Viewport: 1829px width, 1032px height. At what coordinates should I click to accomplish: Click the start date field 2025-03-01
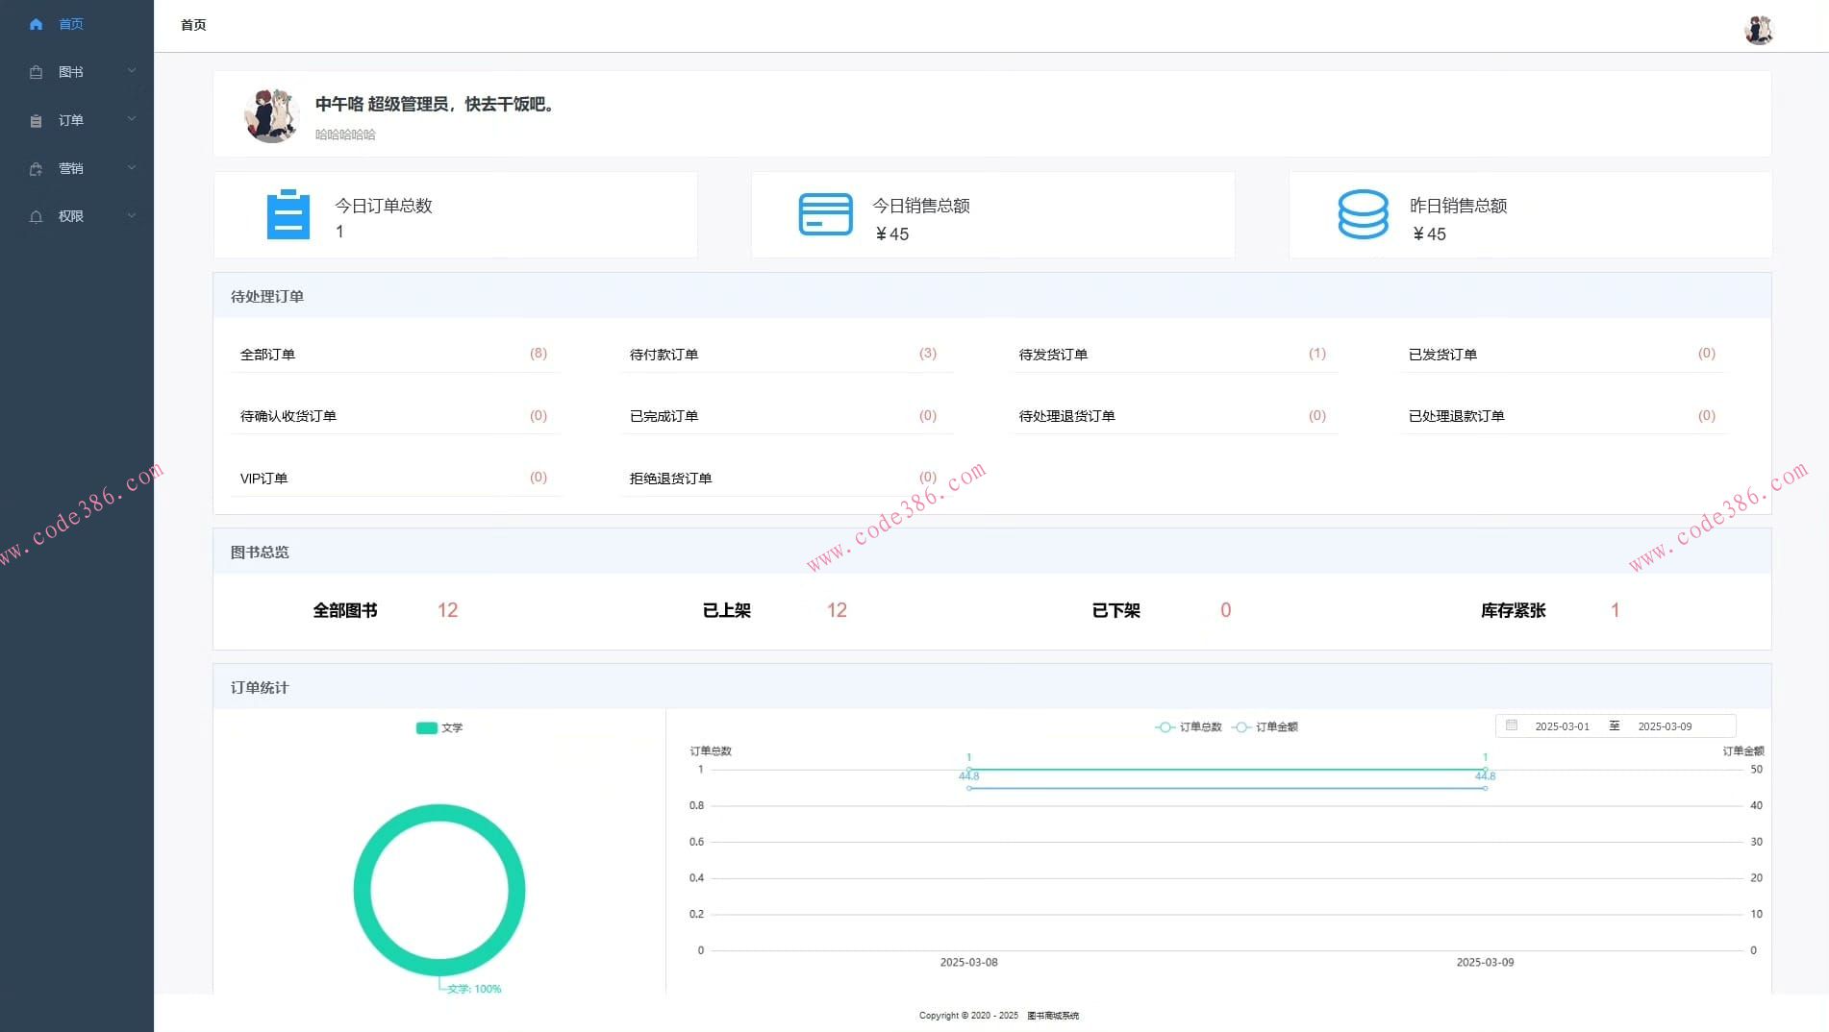point(1562,726)
